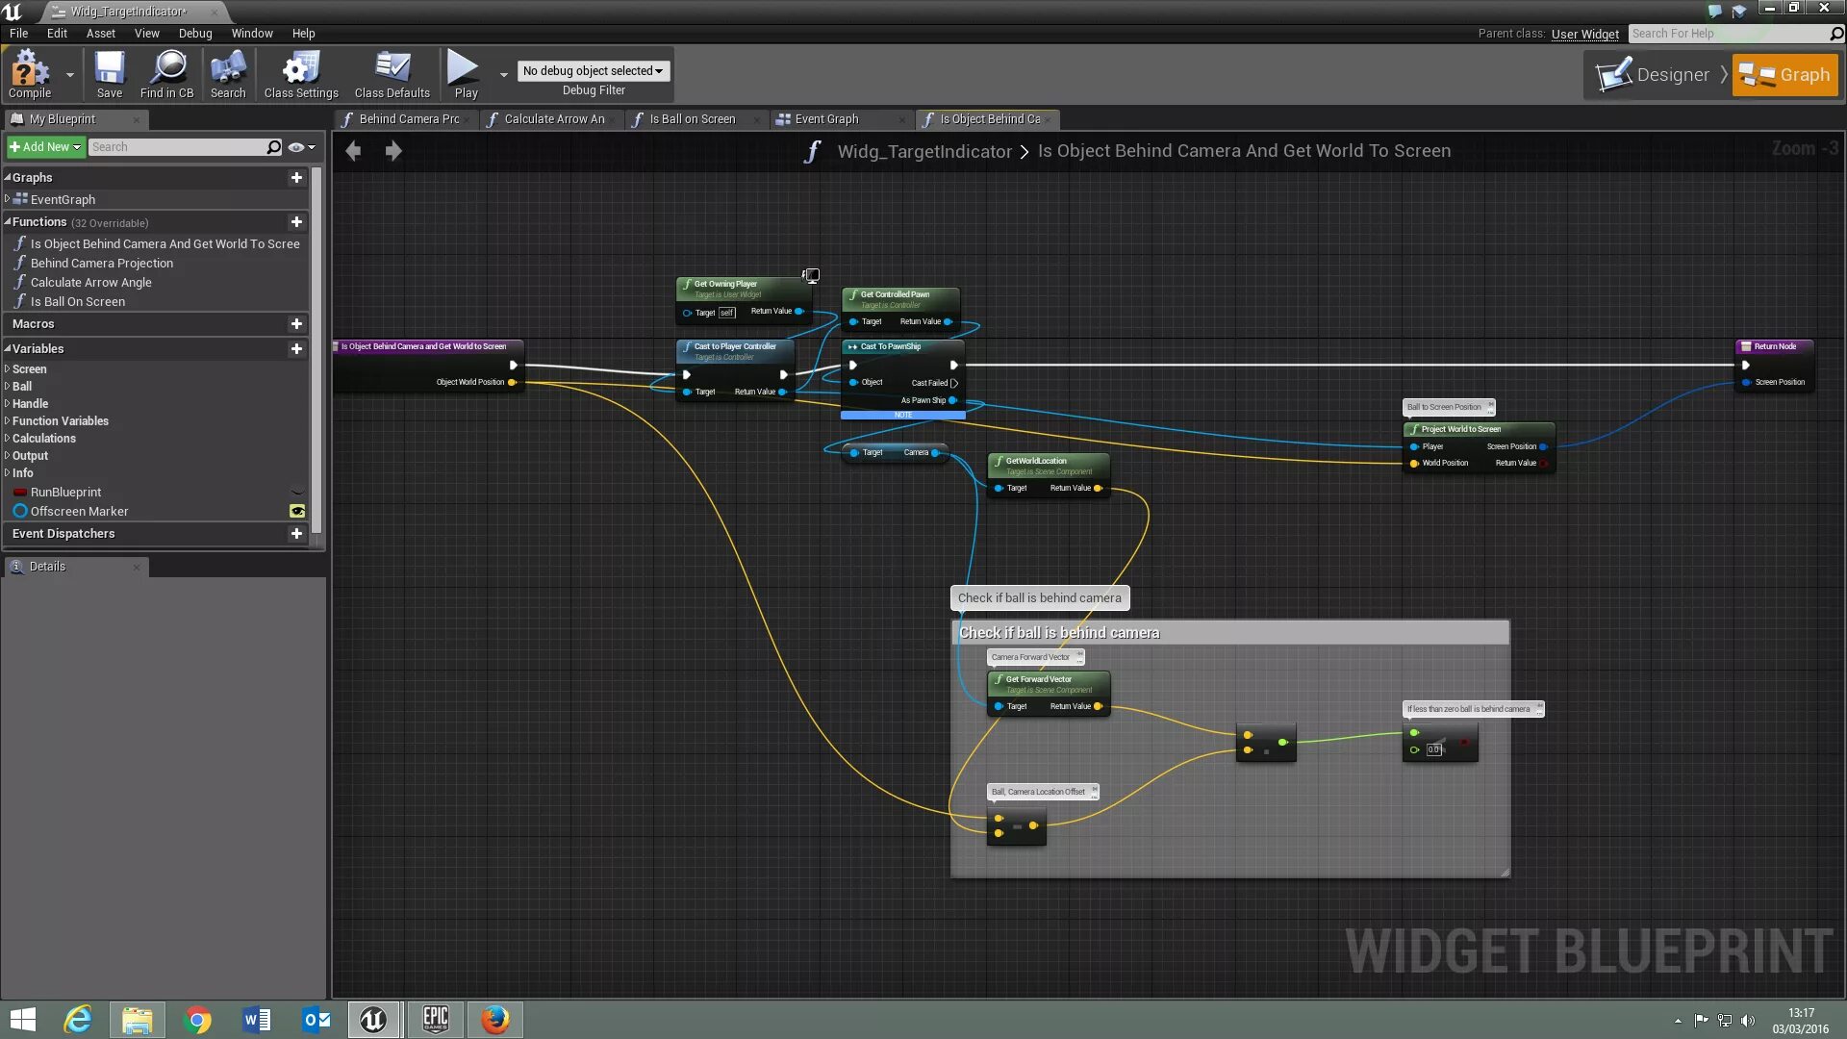The height and width of the screenshot is (1039, 1847).
Task: Navigate forward in graph history
Action: [393, 150]
